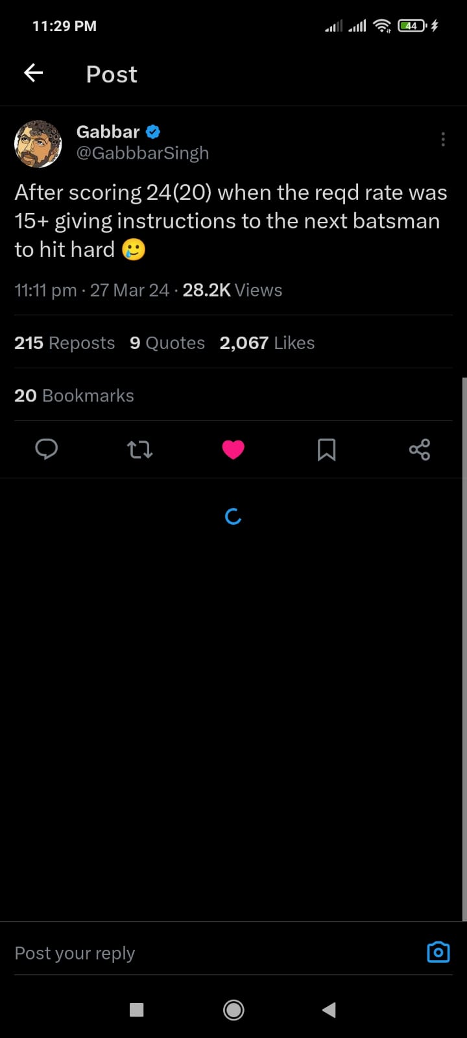467x1038 pixels.
Task: Tap the blue verified badge beside Gabbar
Action: (x=153, y=132)
